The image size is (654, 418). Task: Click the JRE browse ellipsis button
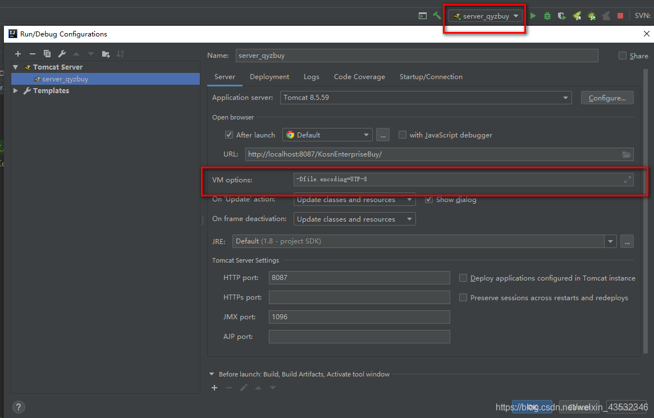coord(627,241)
